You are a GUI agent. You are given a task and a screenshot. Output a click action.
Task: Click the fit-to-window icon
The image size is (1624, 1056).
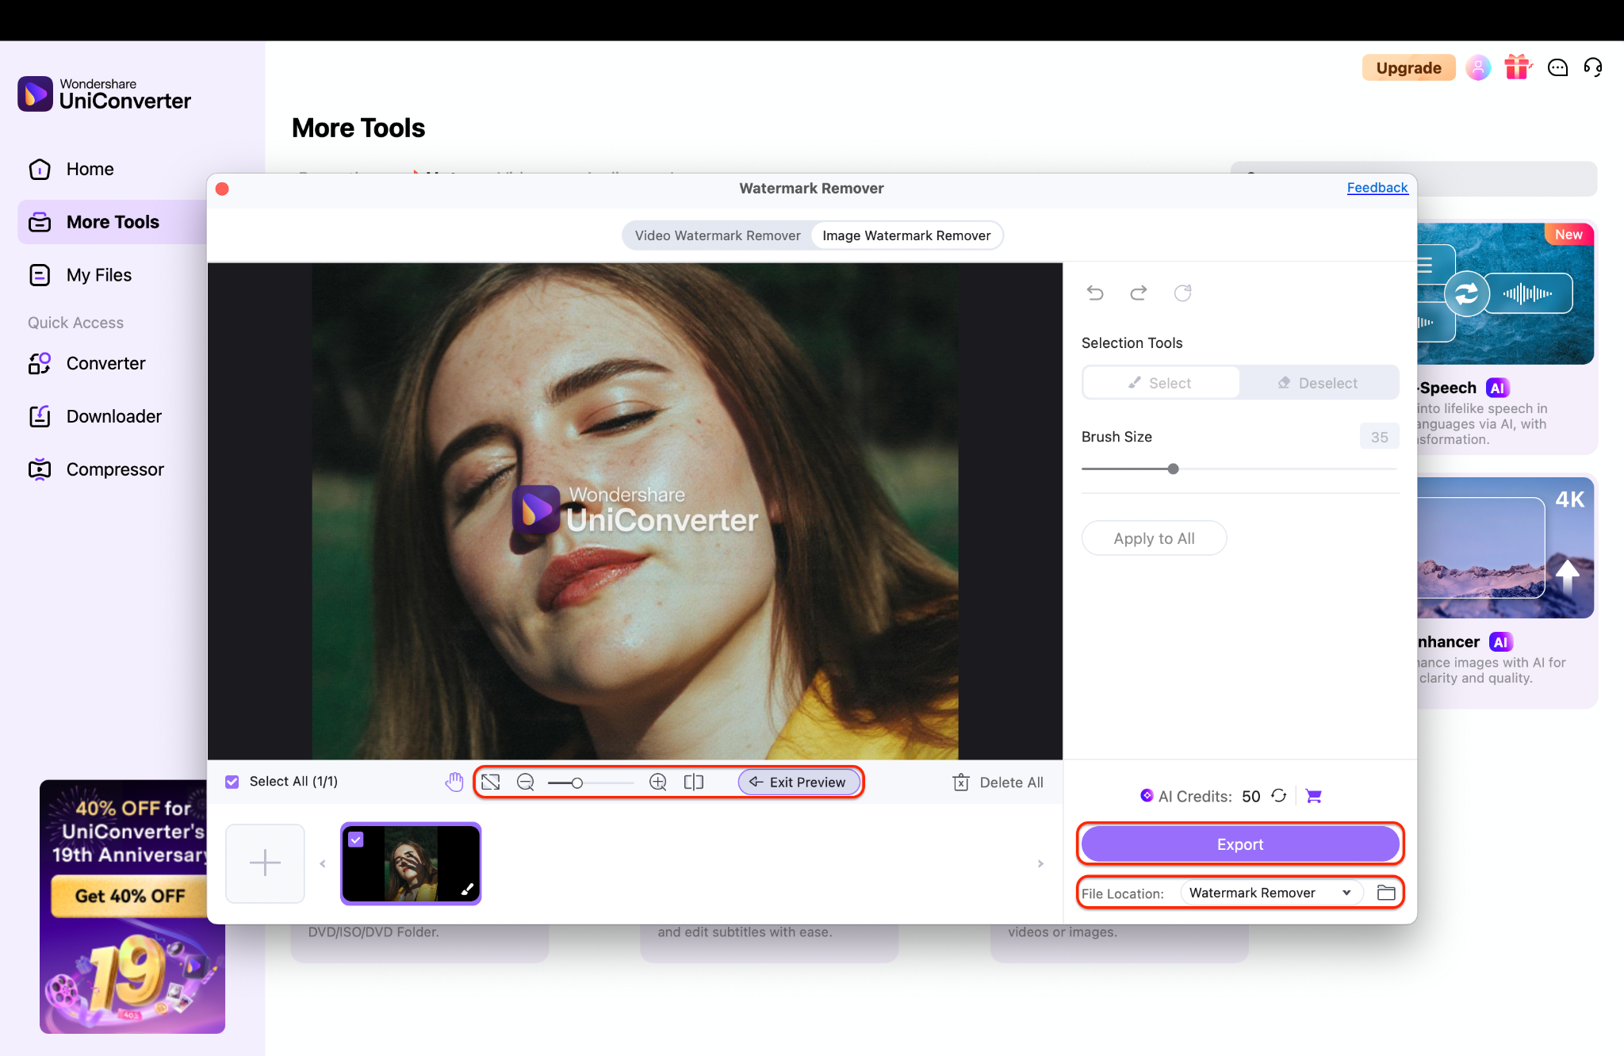(491, 782)
